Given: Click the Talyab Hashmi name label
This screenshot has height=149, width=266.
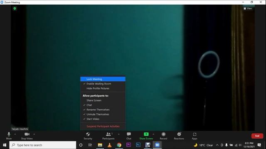Looking at the screenshot, I should tap(20, 129).
